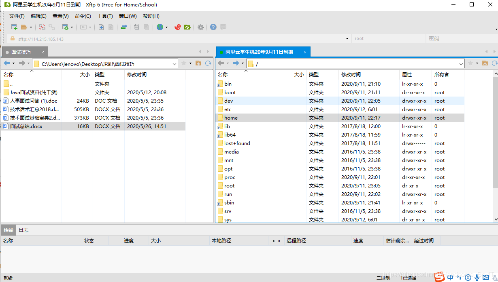
Task: Switch to the 日志 log tab
Action: tap(23, 230)
